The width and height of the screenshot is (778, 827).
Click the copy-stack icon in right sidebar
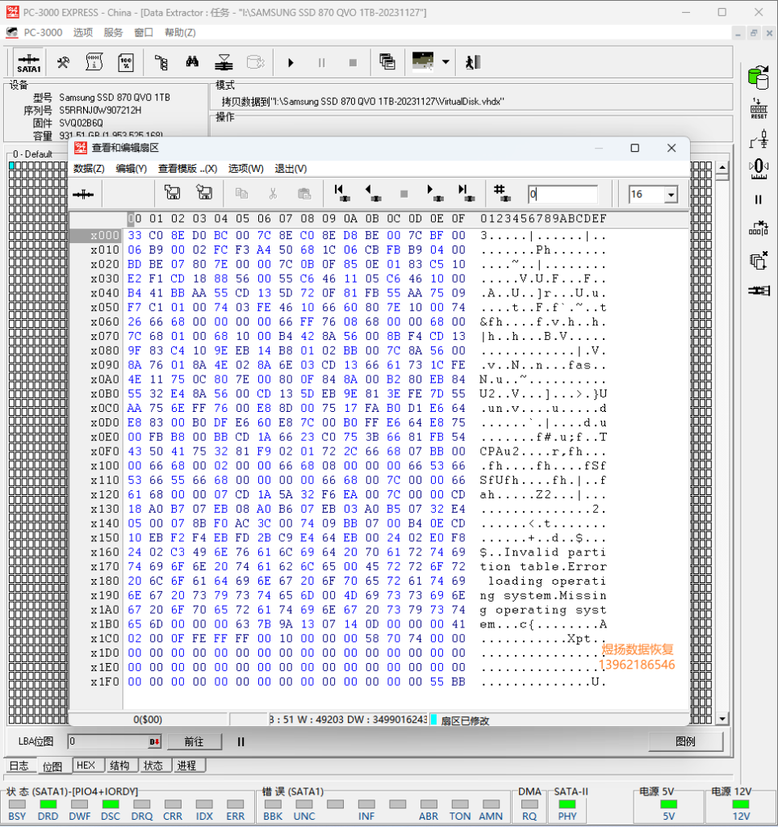[x=759, y=261]
